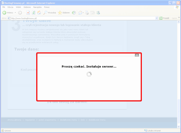The image size is (181, 133).
Task: Go to the home page icon
Action: tap(39, 13)
